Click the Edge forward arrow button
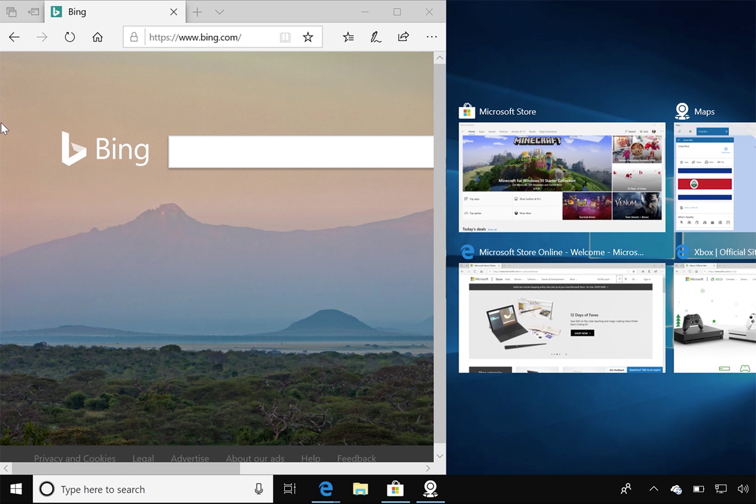This screenshot has width=756, height=504. tap(42, 37)
